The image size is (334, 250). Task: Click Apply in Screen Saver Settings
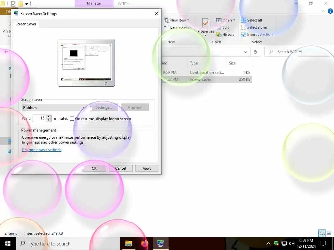coord(147,168)
